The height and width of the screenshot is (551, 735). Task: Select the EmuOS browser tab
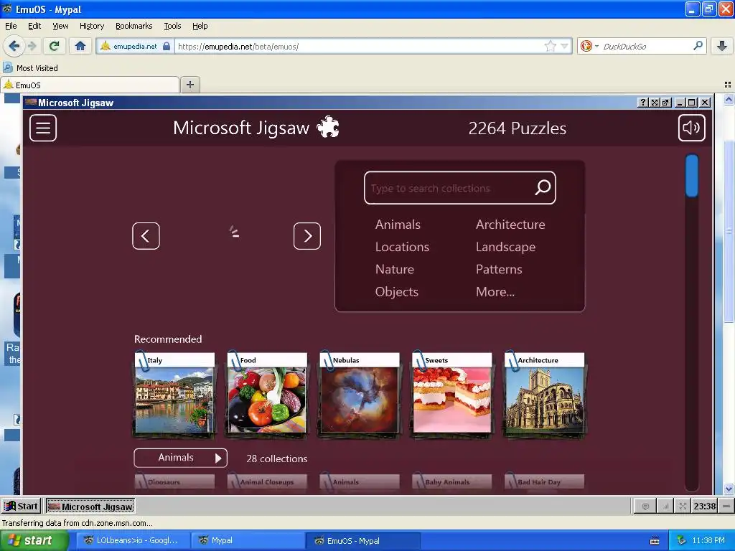coord(90,85)
